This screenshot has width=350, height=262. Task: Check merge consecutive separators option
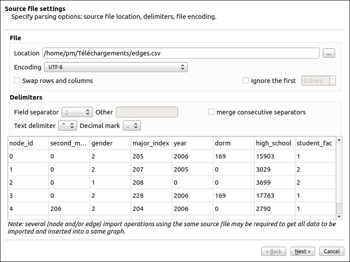pyautogui.click(x=211, y=112)
